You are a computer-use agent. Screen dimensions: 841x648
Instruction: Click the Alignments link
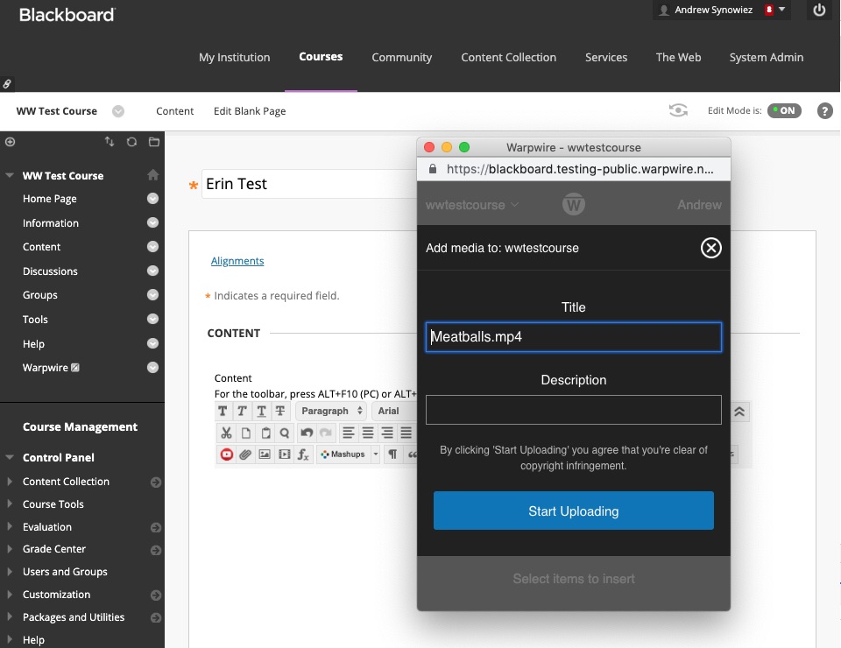pyautogui.click(x=237, y=261)
